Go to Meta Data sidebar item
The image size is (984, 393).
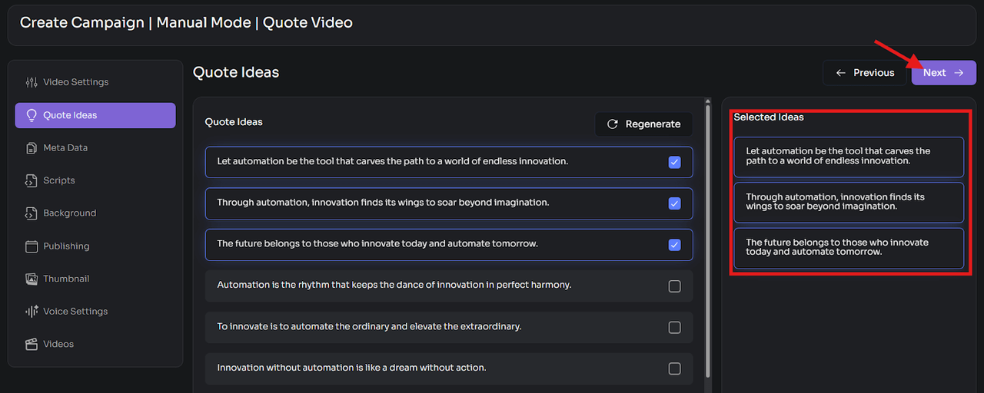point(65,148)
